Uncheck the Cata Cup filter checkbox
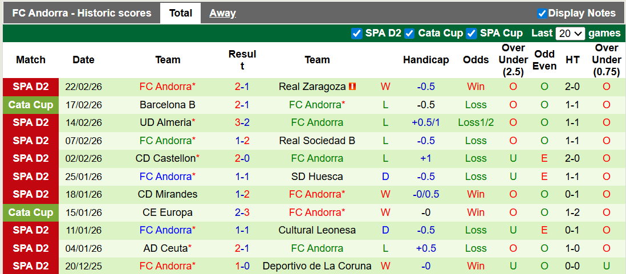 (x=409, y=33)
